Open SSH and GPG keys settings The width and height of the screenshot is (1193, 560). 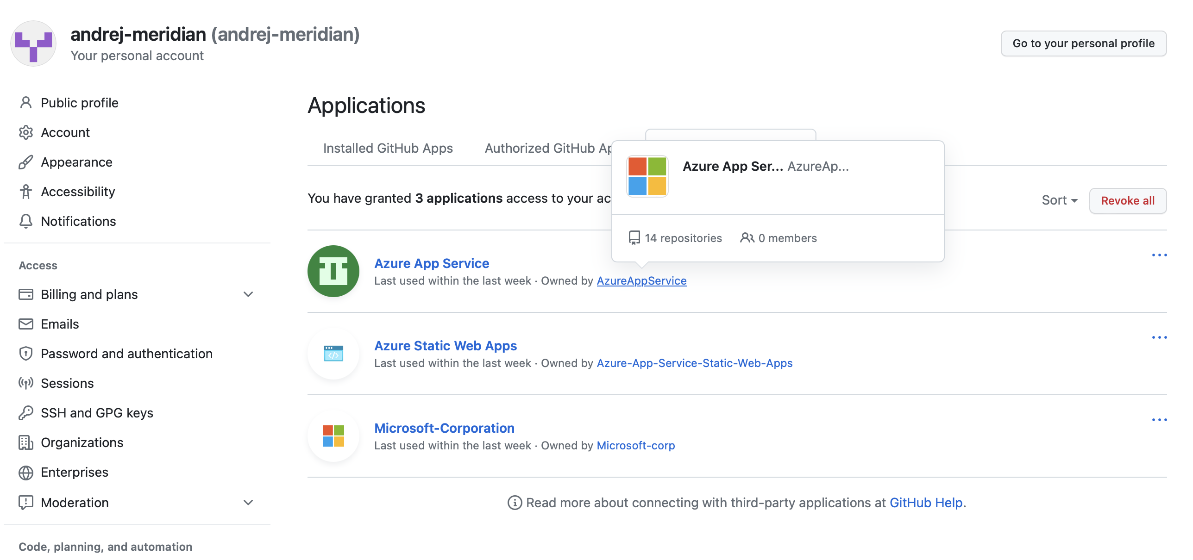point(97,413)
